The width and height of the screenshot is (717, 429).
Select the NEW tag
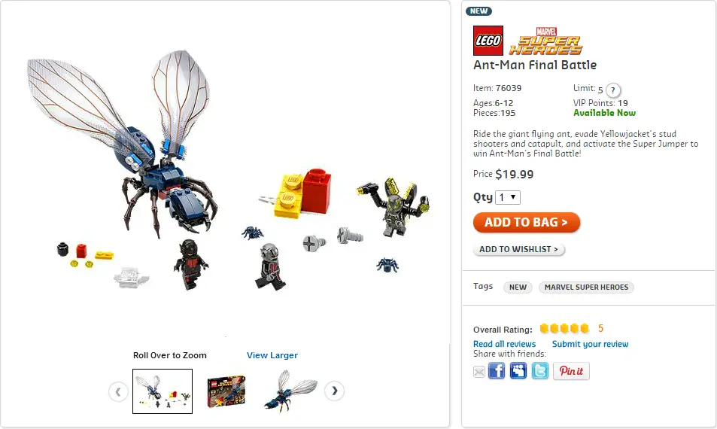(x=518, y=288)
